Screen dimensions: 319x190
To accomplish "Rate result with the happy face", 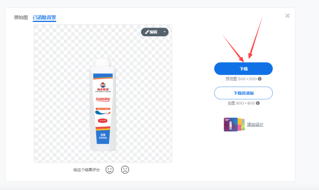I will (x=109, y=170).
